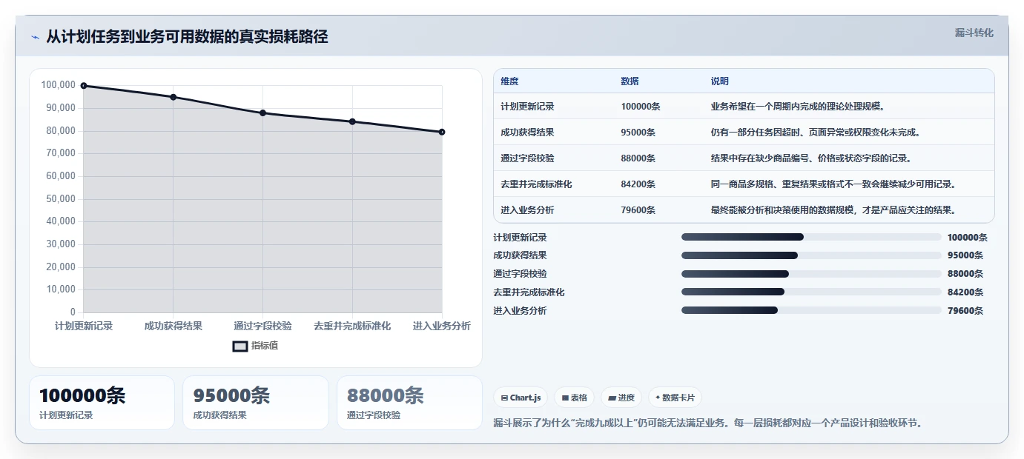Click the 去重并完成标准化 progress row label
The width and height of the screenshot is (1024, 459).
pos(529,292)
